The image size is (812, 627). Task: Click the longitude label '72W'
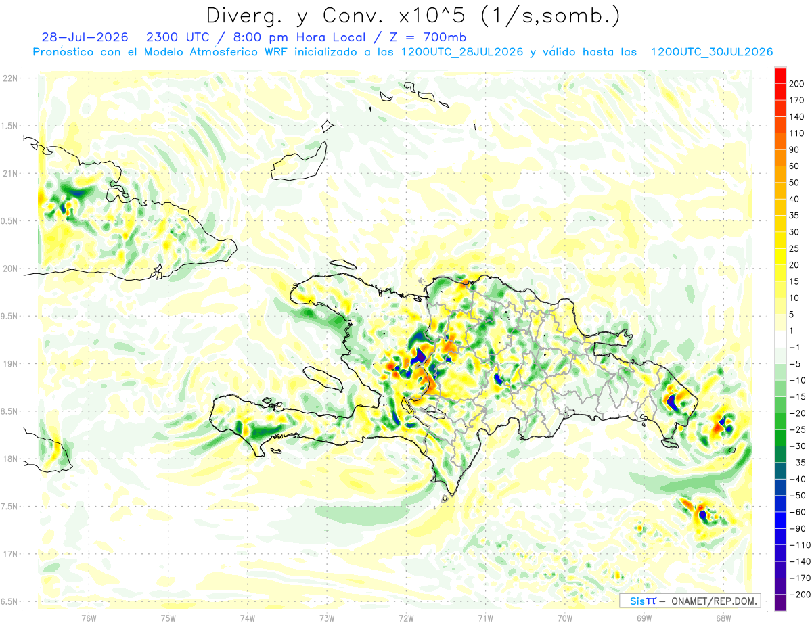coord(406,617)
